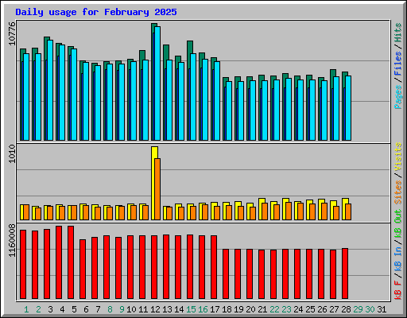
Task: Click day label 21 on the x-axis
Action: pyautogui.click(x=262, y=309)
